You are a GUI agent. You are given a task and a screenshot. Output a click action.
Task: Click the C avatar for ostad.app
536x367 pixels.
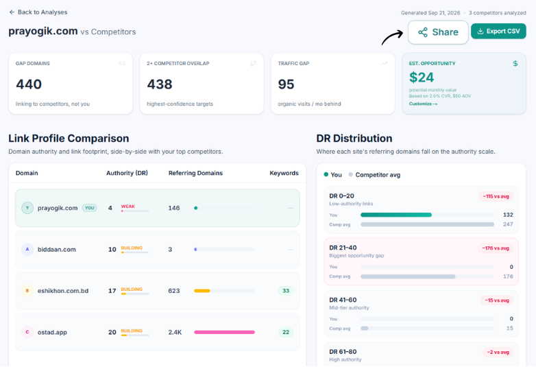pyautogui.click(x=27, y=332)
